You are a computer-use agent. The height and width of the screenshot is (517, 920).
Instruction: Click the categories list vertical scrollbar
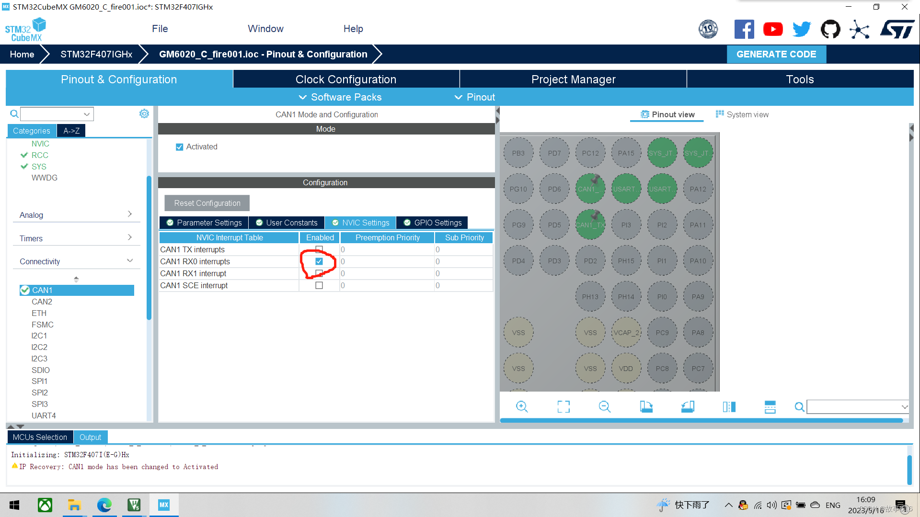(149, 247)
